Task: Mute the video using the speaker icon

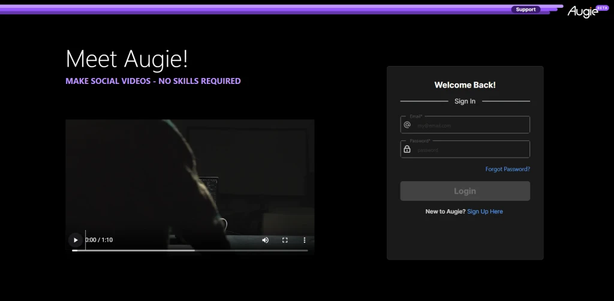Action: [265, 240]
